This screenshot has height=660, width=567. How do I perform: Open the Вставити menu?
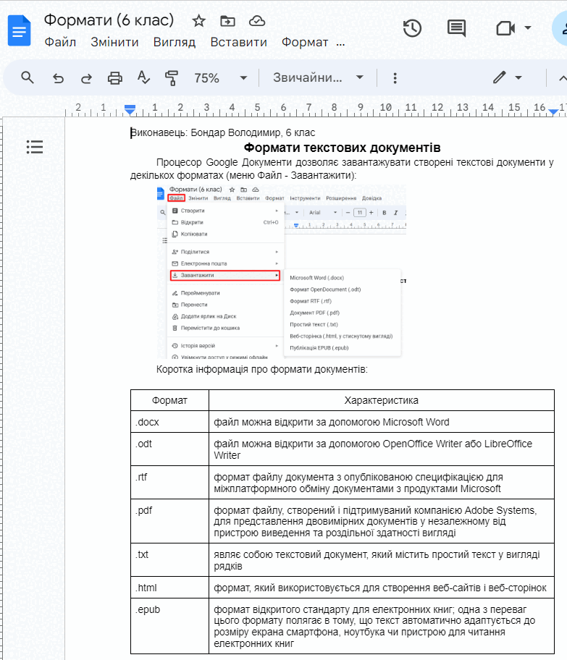coord(239,42)
